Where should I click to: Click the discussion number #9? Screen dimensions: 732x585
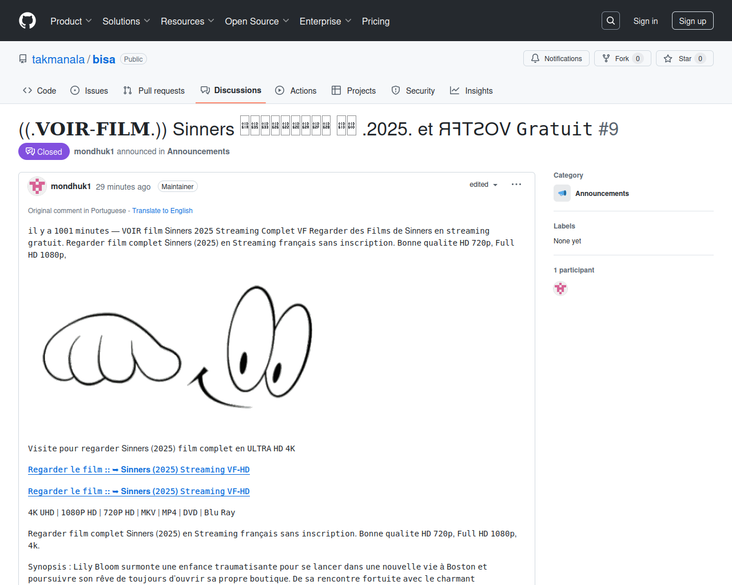coord(608,129)
